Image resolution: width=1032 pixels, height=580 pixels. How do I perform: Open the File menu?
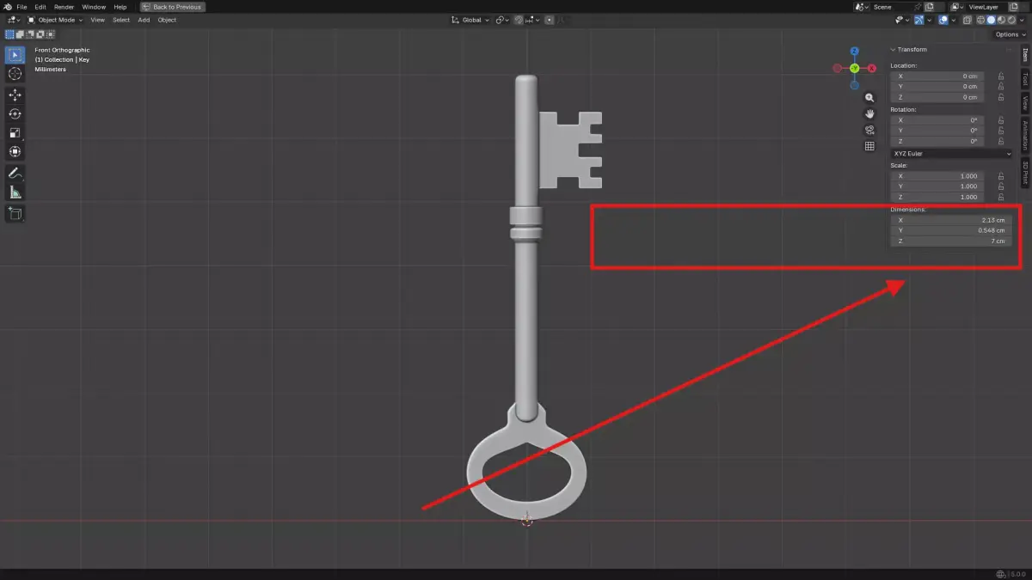pos(21,7)
